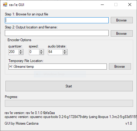This screenshot has width=137, height=131.
Task: Click the Temporary File Location text field
Action: pos(58,67)
